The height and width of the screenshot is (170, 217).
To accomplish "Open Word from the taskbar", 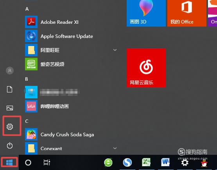I will click(165, 162).
